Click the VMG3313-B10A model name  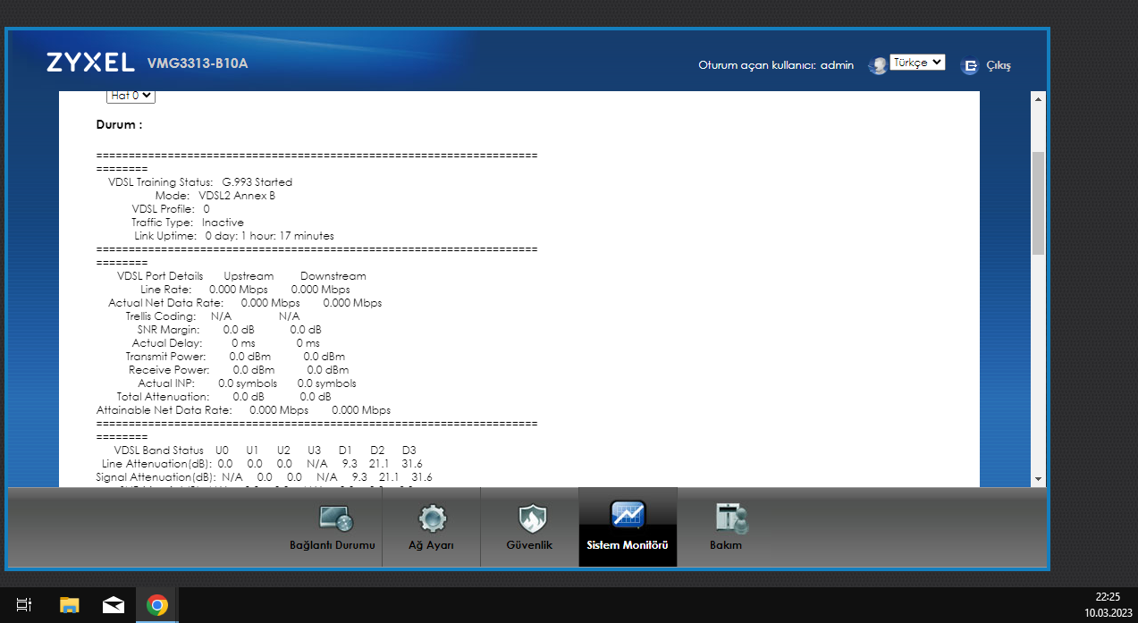[x=198, y=63]
